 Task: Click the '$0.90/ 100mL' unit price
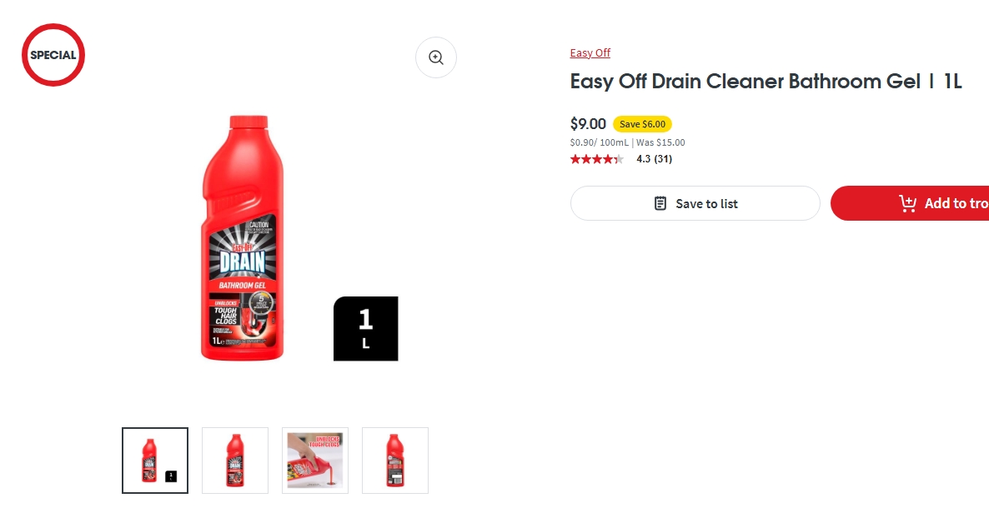tap(599, 142)
